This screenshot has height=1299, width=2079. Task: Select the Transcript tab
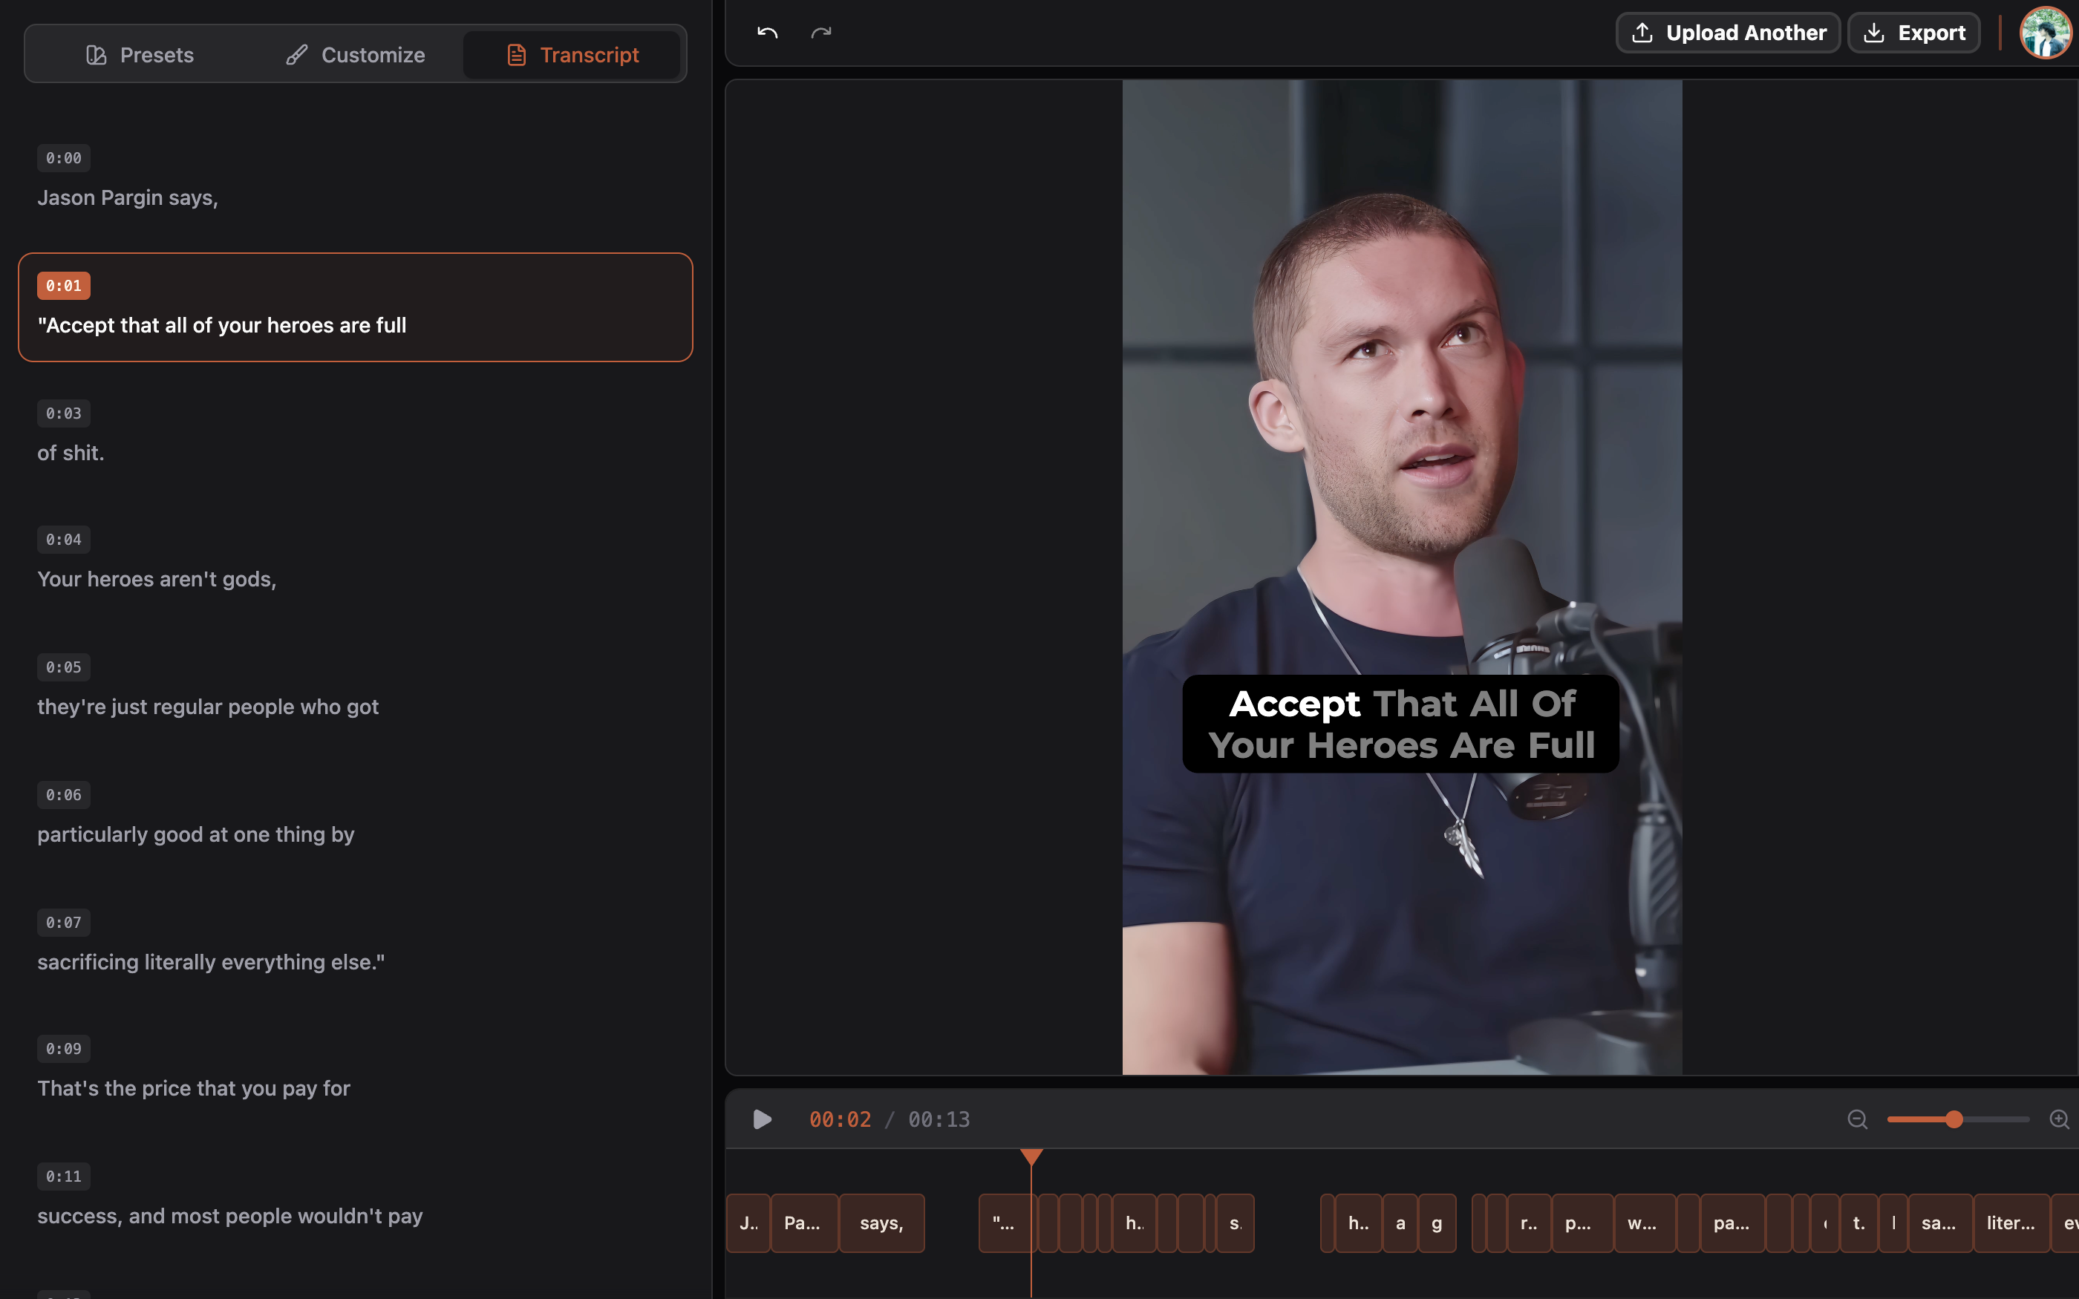point(572,55)
